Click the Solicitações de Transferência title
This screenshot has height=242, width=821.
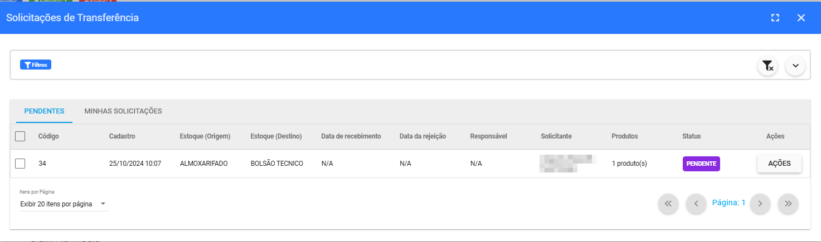(72, 18)
